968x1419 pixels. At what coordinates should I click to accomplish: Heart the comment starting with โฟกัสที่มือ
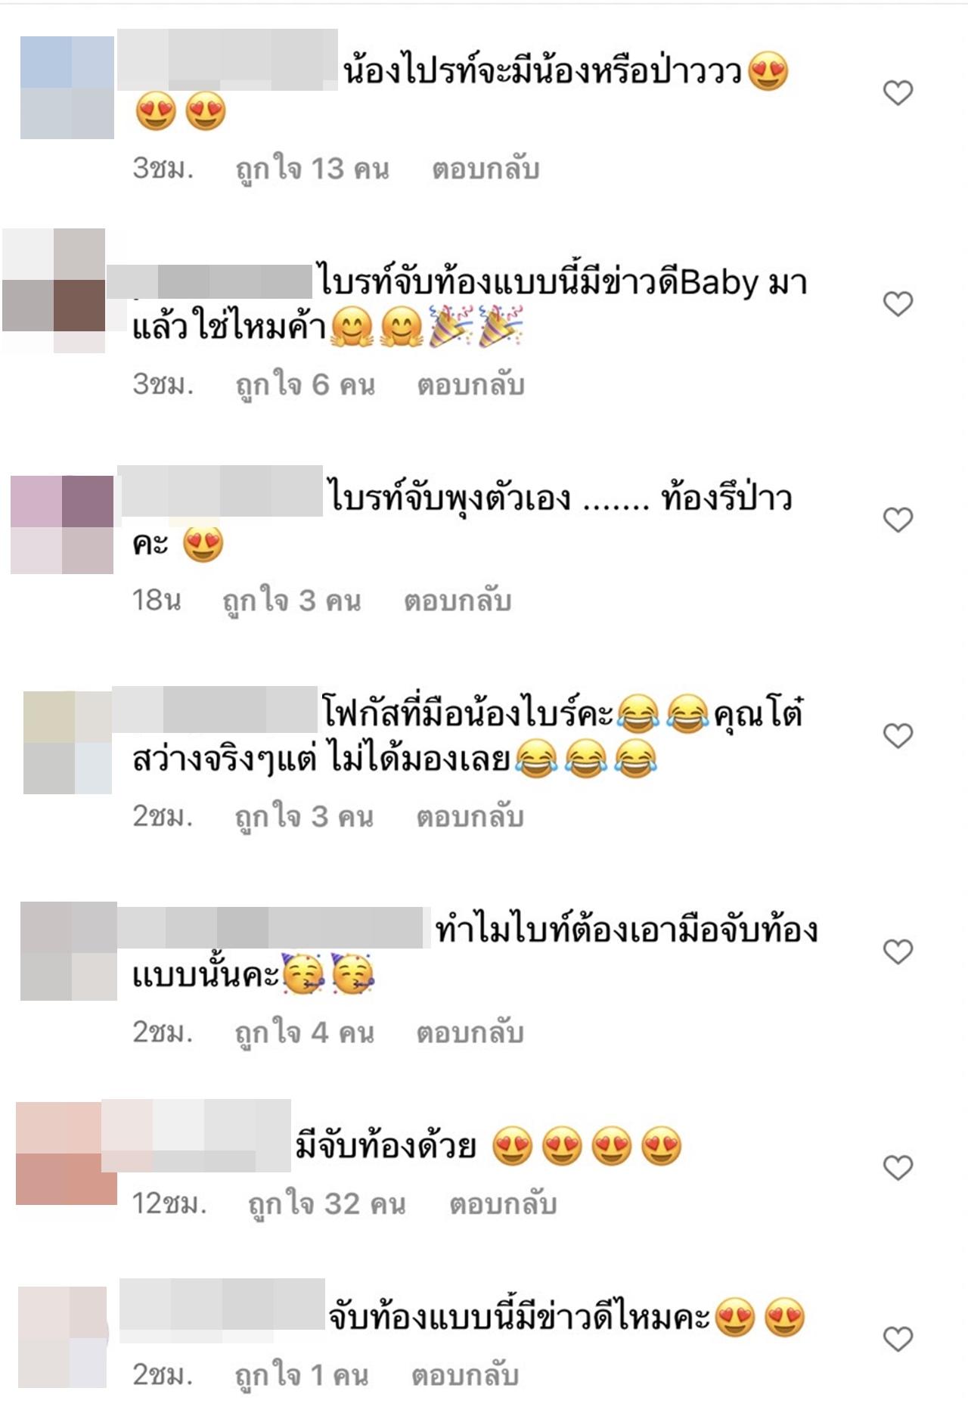898,736
